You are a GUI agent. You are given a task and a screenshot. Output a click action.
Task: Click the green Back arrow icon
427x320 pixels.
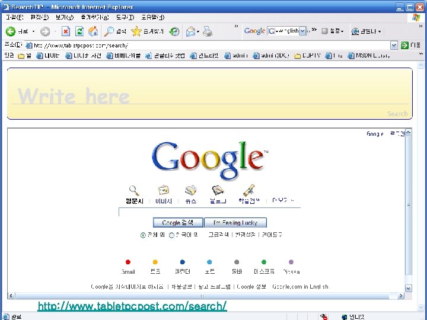point(10,31)
